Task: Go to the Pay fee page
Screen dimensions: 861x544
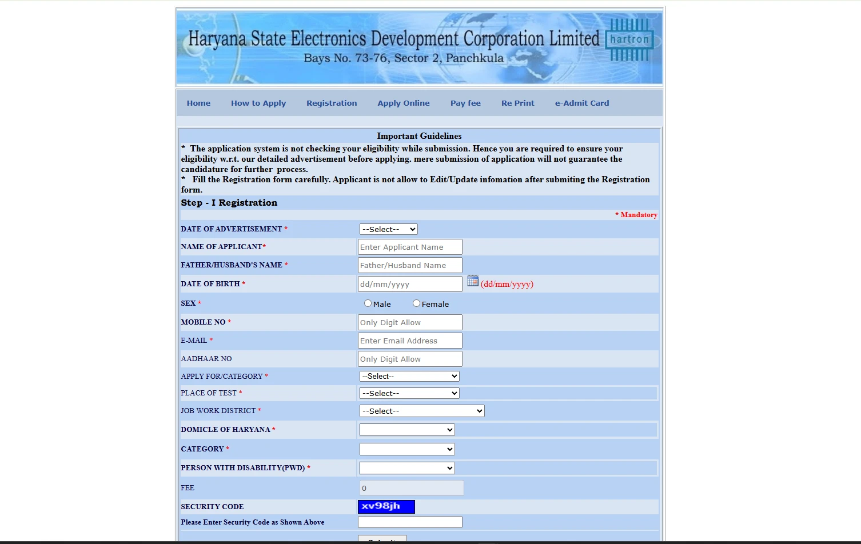Action: click(x=465, y=103)
